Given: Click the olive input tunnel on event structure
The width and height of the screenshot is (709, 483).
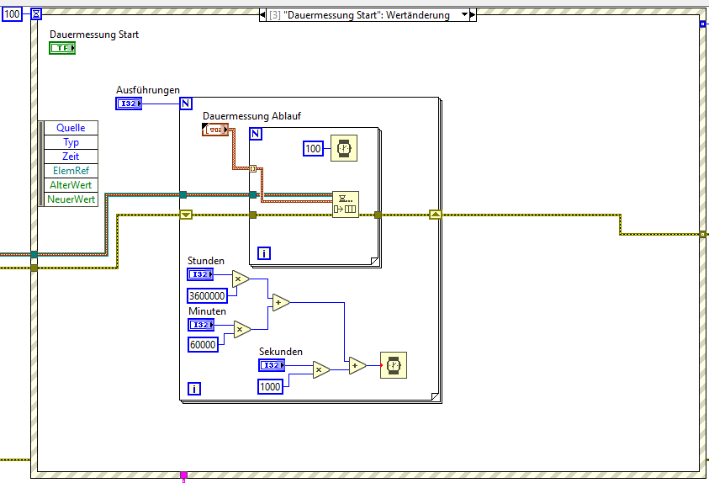Looking at the screenshot, I should coord(34,268).
